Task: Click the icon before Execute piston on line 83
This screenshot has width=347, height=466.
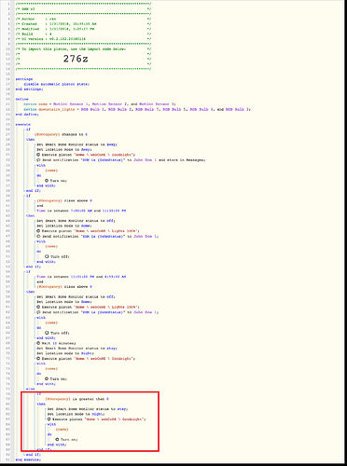Action: click(49, 419)
